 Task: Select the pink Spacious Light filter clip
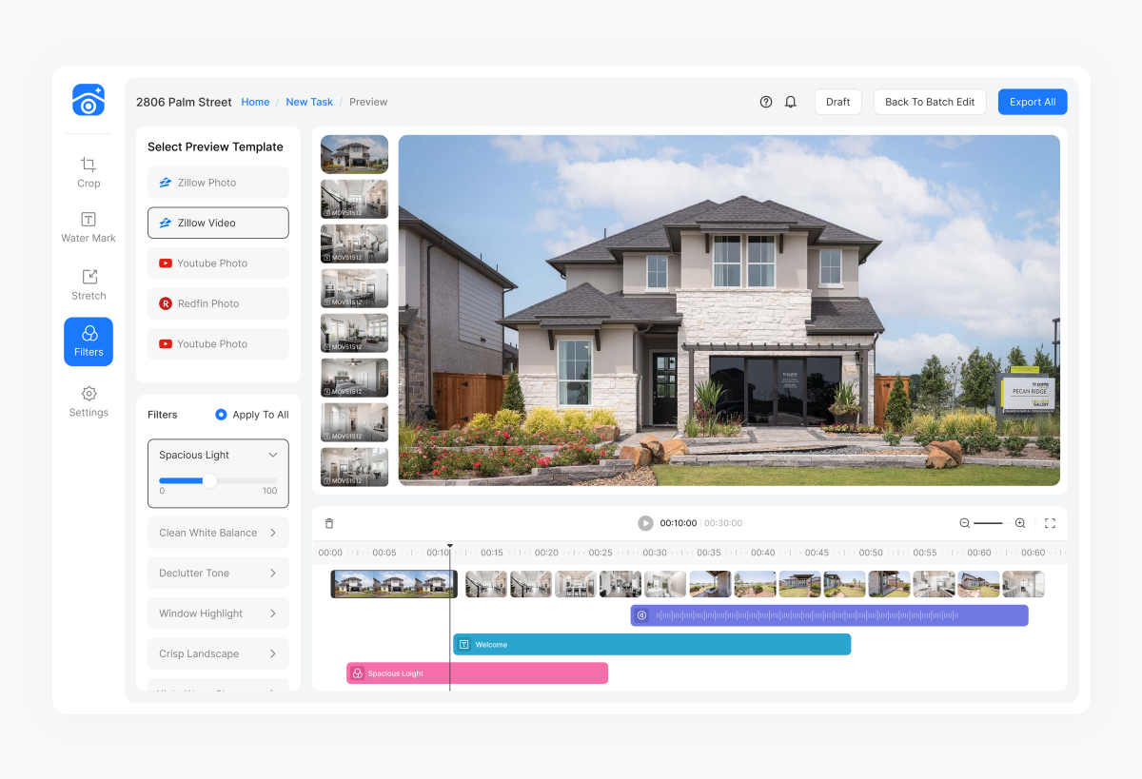point(477,673)
